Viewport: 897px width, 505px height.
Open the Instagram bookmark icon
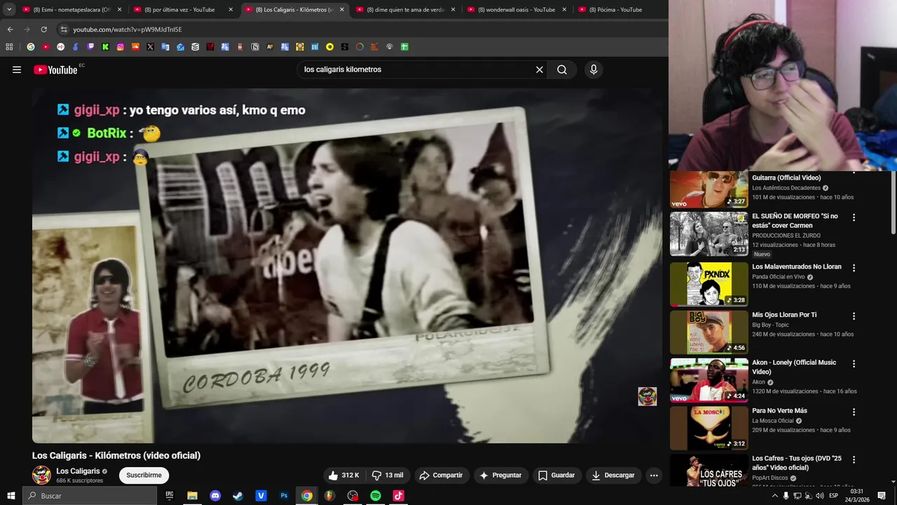click(x=121, y=47)
